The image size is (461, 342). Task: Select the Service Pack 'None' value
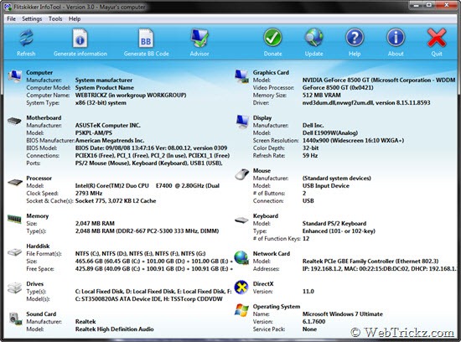pos(309,329)
